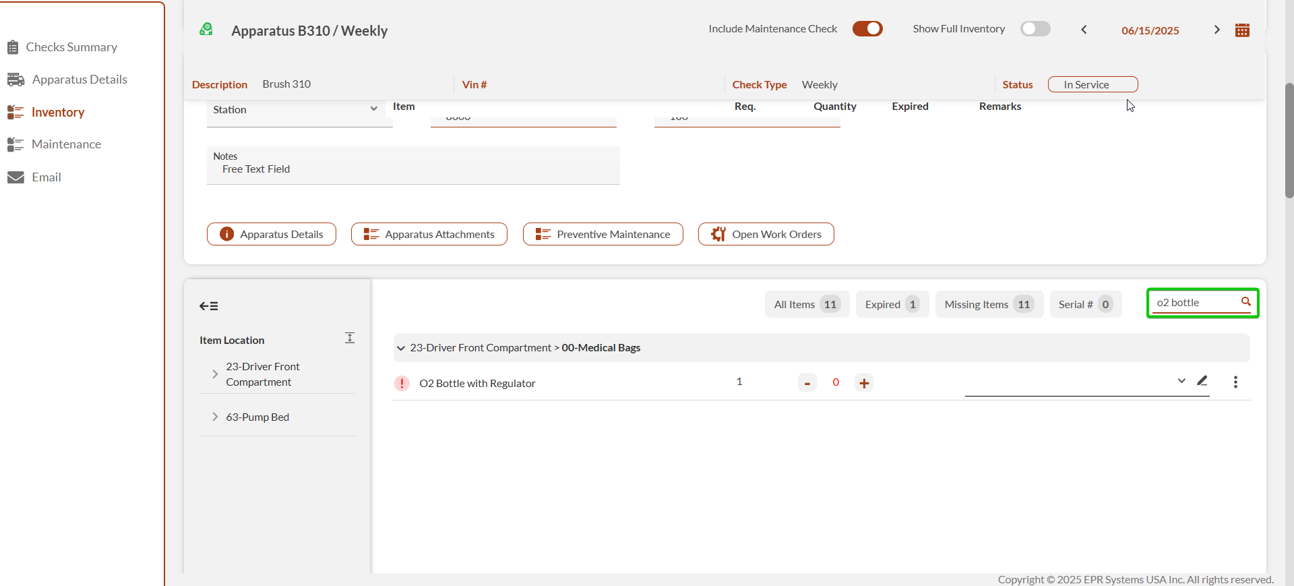Click the search magnifier icon
The width and height of the screenshot is (1294, 586).
pyautogui.click(x=1245, y=302)
